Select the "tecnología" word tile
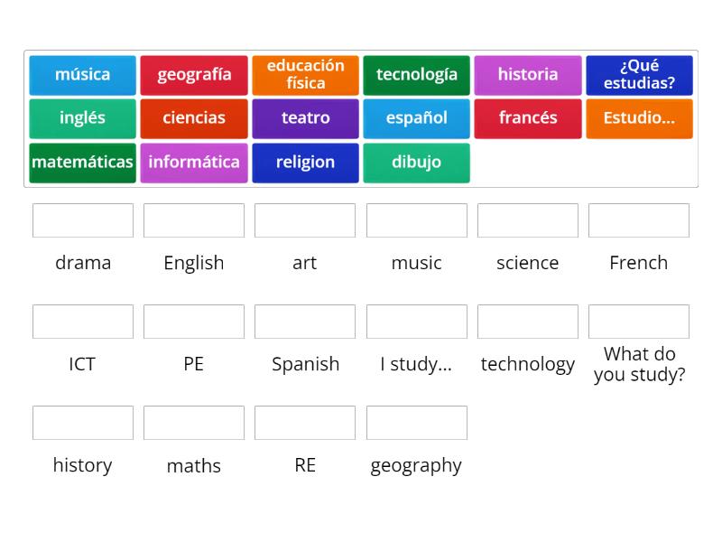Viewport: 722px width, 542px height. coord(416,75)
